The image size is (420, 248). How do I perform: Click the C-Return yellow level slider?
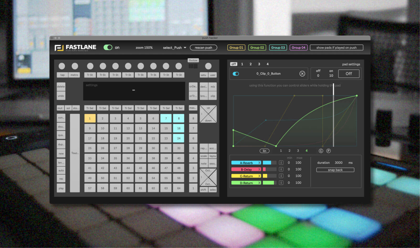[x=269, y=176]
